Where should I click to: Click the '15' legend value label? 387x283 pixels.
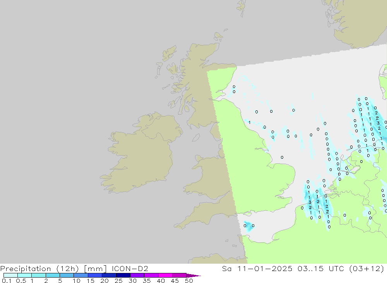coord(91,281)
